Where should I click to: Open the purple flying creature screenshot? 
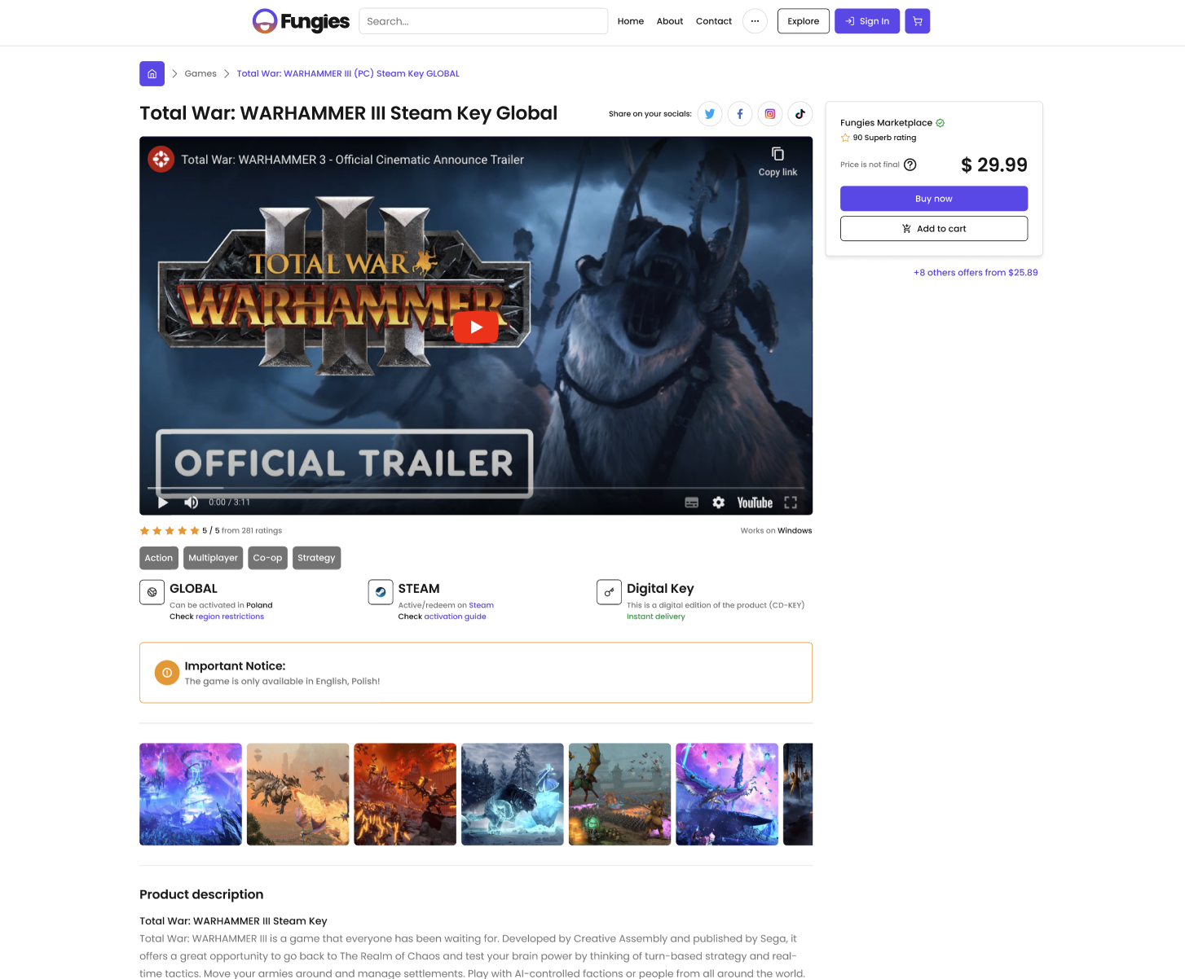(x=727, y=794)
